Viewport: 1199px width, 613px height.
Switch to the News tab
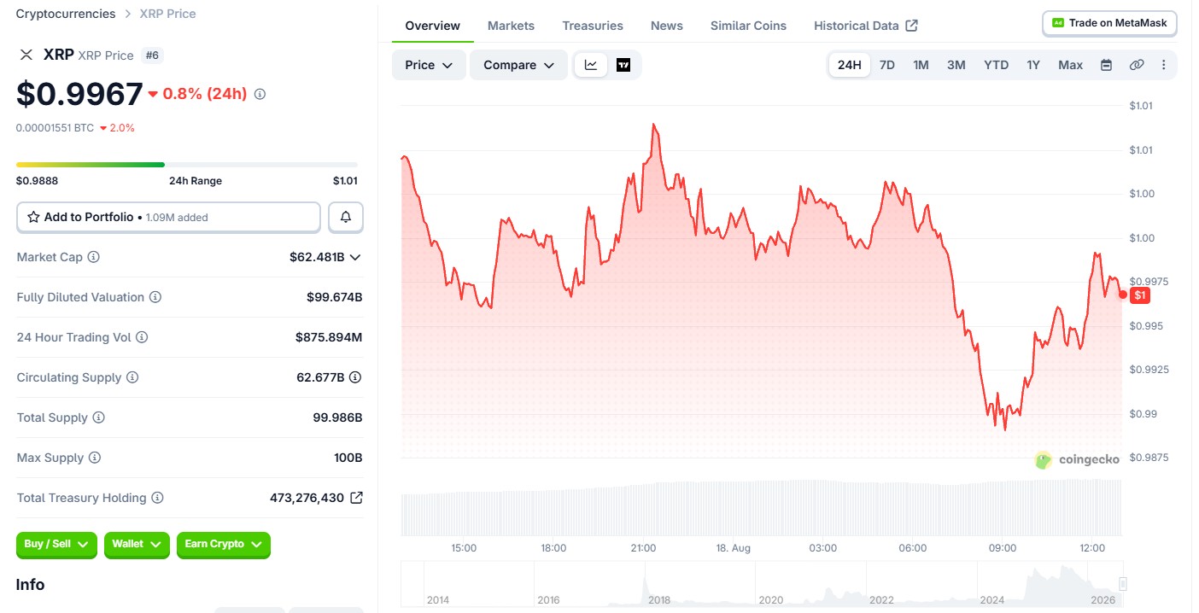[667, 26]
